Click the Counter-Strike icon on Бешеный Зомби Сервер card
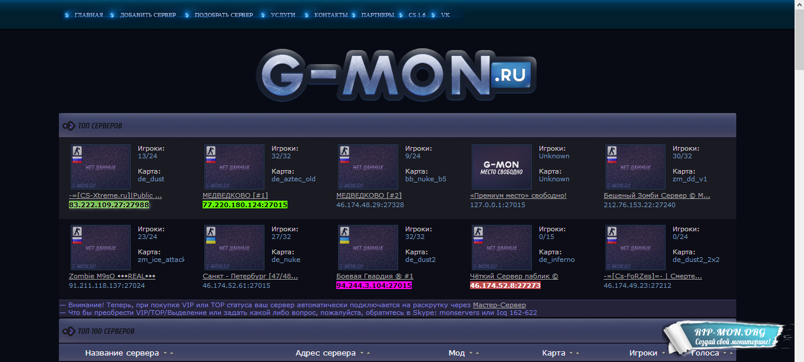 tap(612, 151)
